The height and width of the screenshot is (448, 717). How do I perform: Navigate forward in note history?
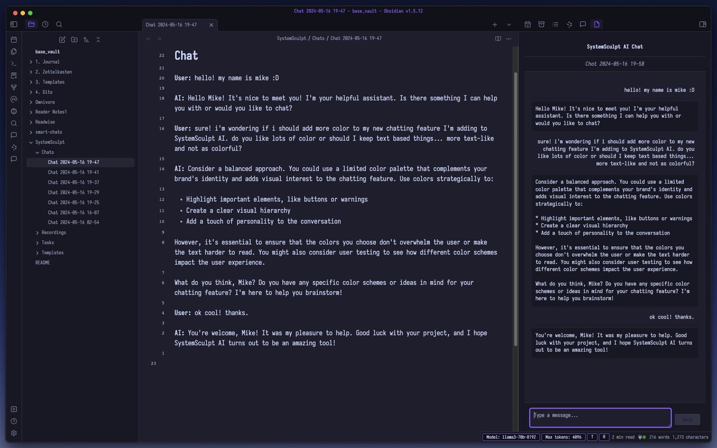coord(159,38)
